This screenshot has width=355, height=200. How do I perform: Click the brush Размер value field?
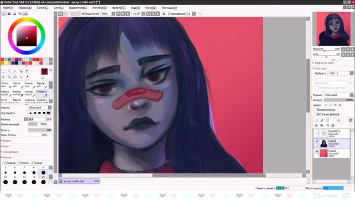pyautogui.click(x=40, y=119)
